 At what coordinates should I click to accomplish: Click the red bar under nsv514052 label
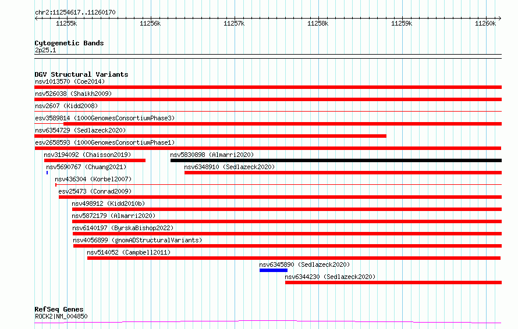(x=294, y=258)
